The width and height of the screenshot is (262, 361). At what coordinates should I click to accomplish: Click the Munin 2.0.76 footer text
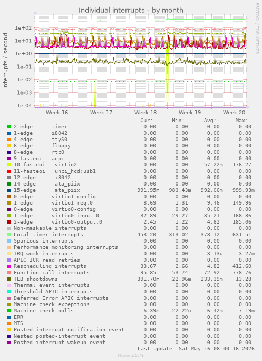coord(131,355)
